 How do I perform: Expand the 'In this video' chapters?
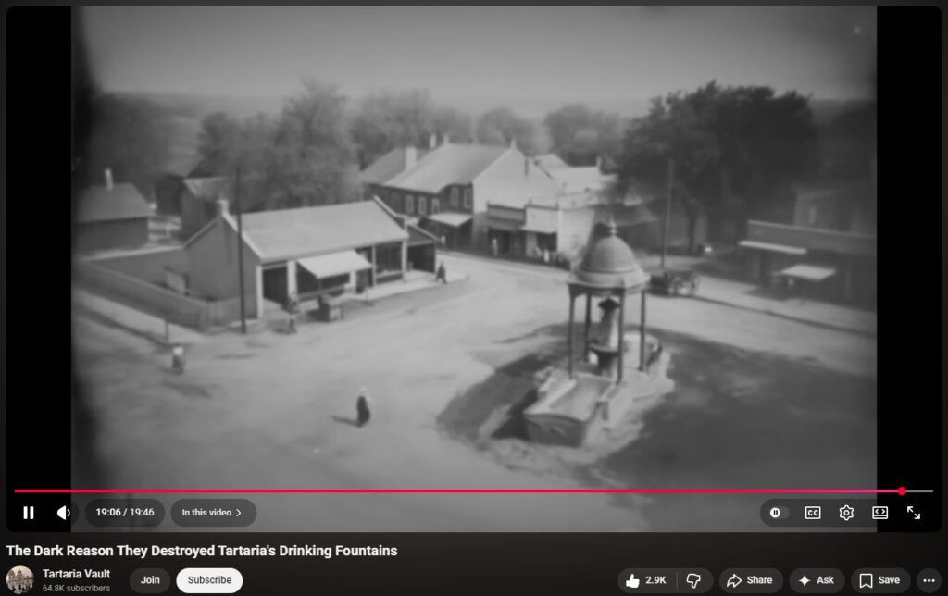(212, 513)
